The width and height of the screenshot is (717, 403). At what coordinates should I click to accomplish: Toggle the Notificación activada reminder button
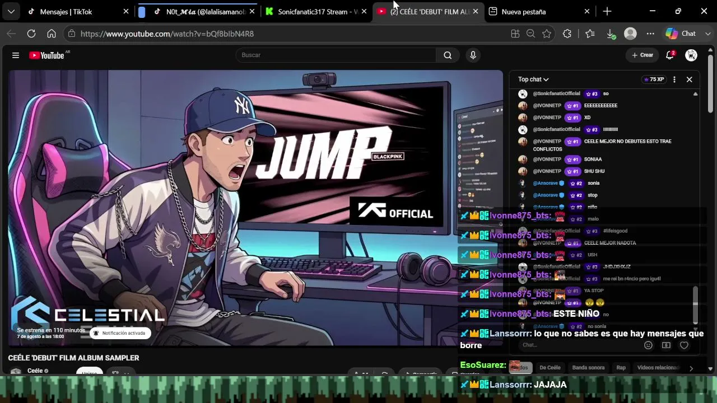[120, 333]
